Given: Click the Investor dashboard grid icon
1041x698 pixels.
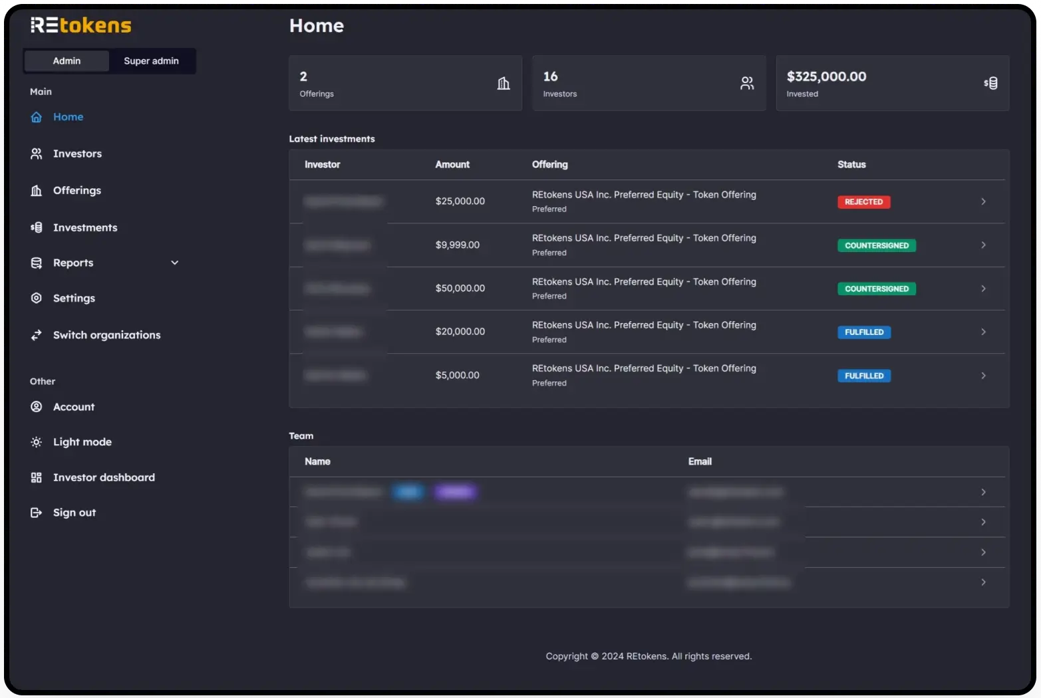Looking at the screenshot, I should tap(37, 477).
